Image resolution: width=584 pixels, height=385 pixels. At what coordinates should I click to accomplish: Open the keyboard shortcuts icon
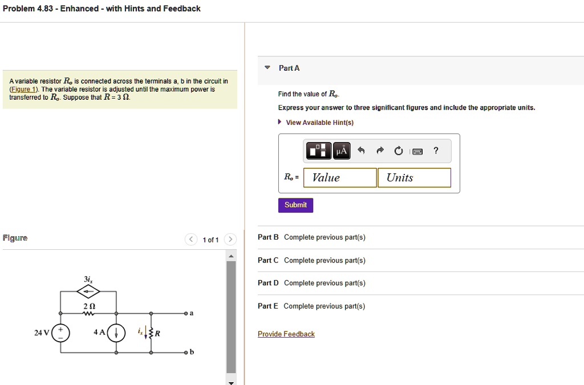(418, 151)
